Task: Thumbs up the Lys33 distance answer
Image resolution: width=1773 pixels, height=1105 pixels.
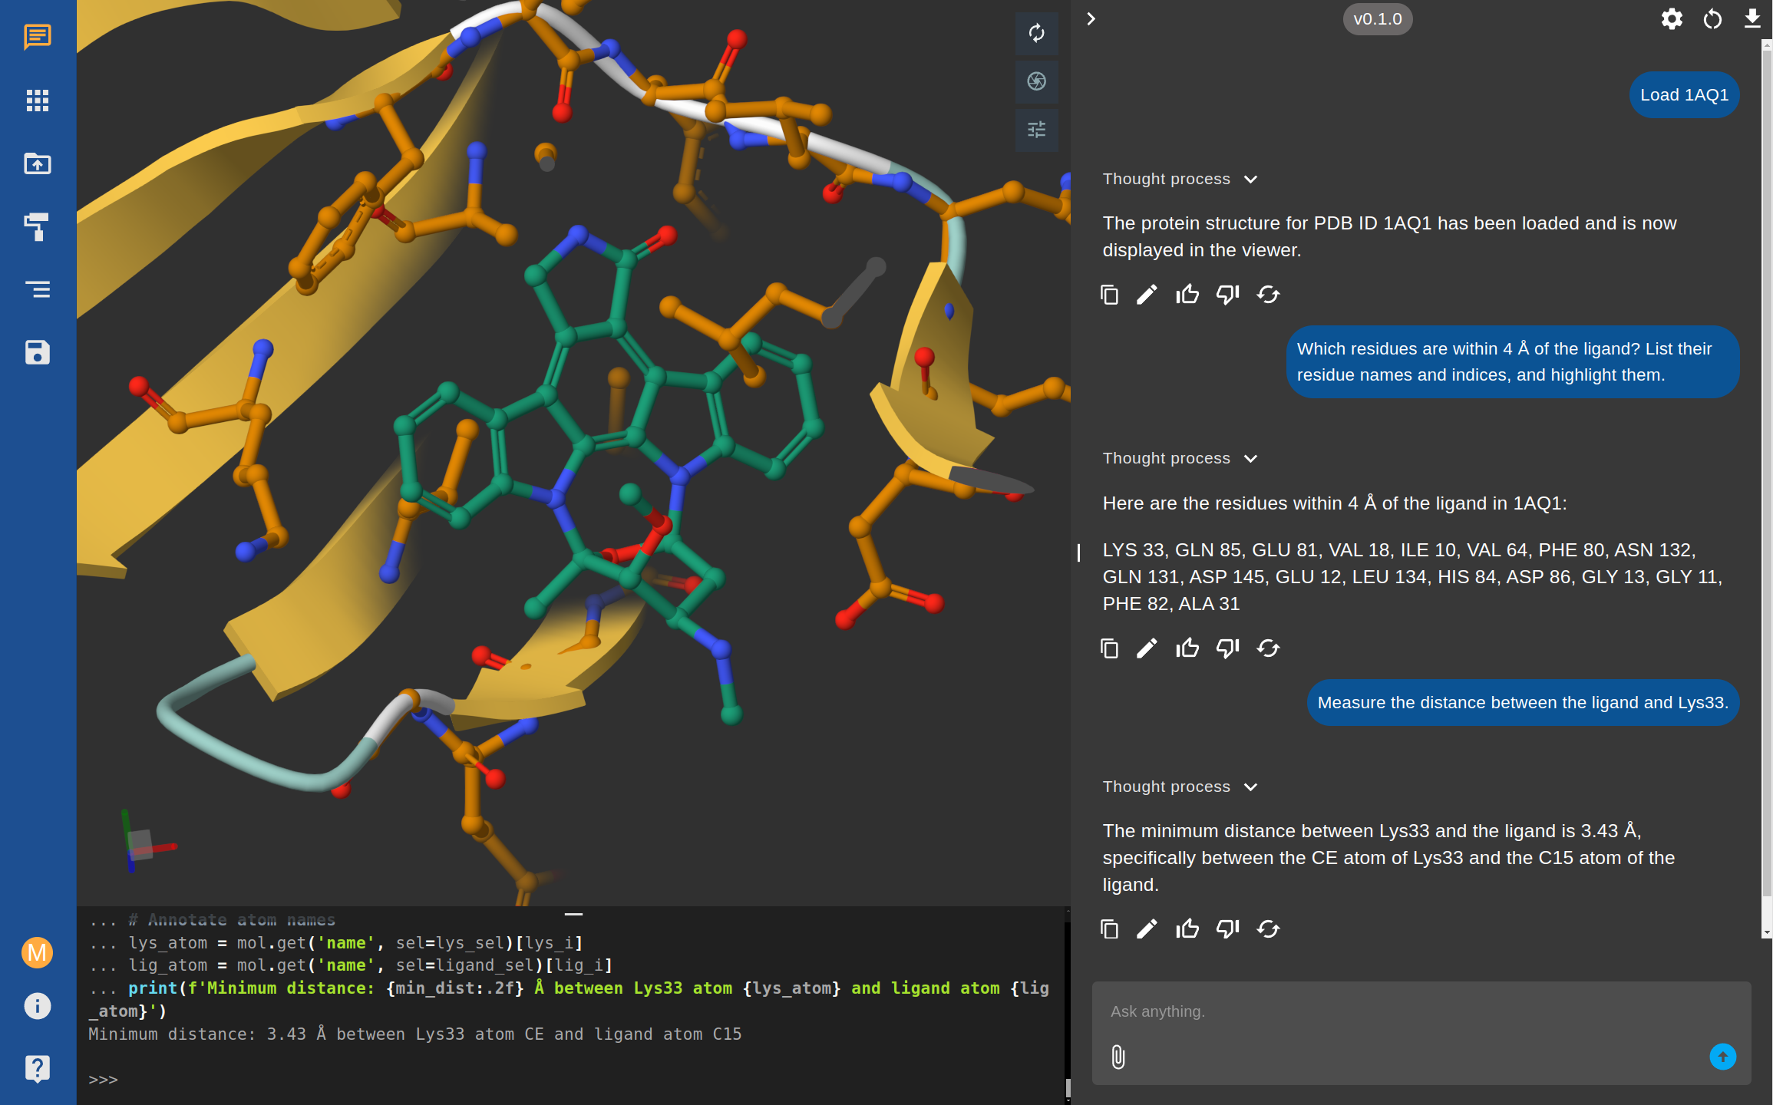Action: point(1187,929)
